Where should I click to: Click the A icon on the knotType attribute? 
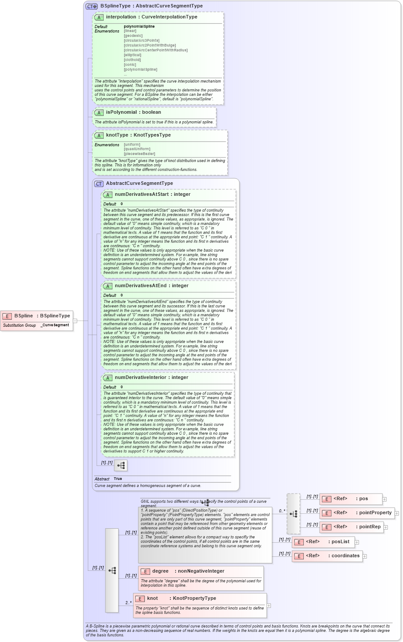[100, 135]
